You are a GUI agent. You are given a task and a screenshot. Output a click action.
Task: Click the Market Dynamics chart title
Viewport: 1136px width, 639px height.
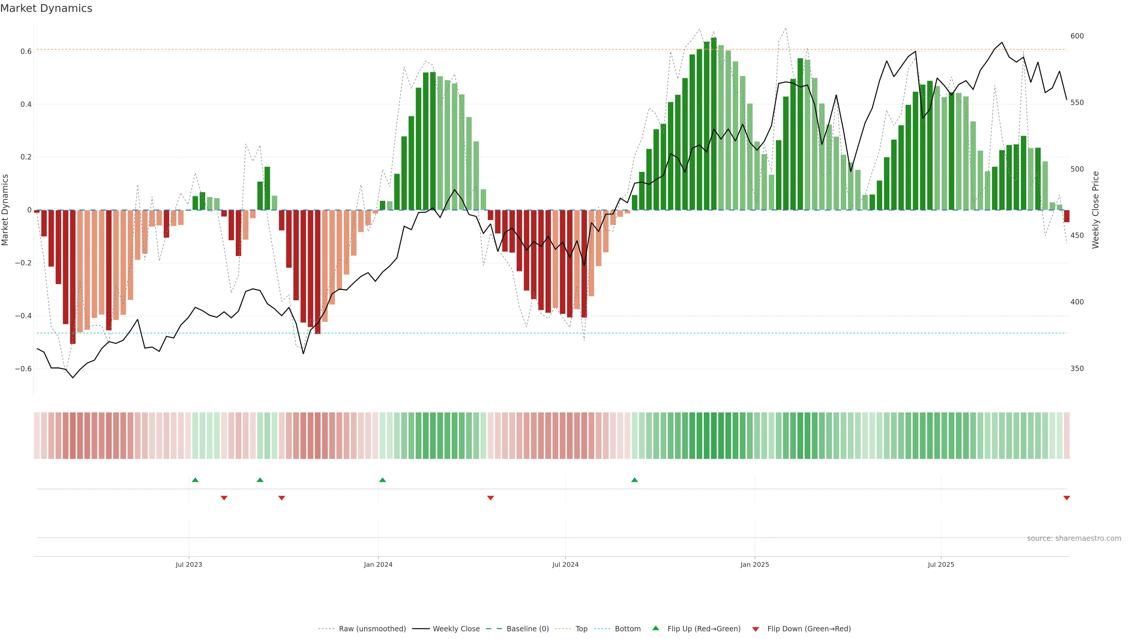tap(46, 8)
